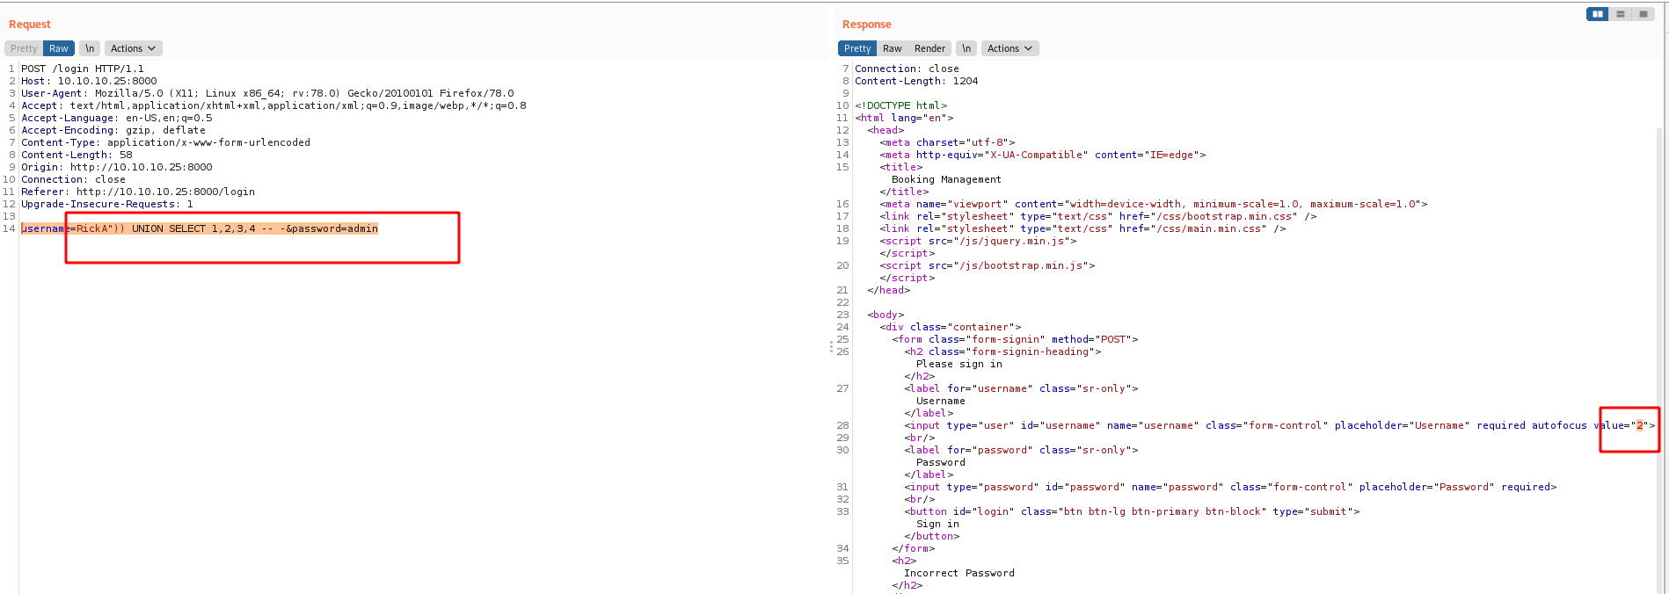
Task: Click the viewport meta tag line
Action: tap(1154, 204)
